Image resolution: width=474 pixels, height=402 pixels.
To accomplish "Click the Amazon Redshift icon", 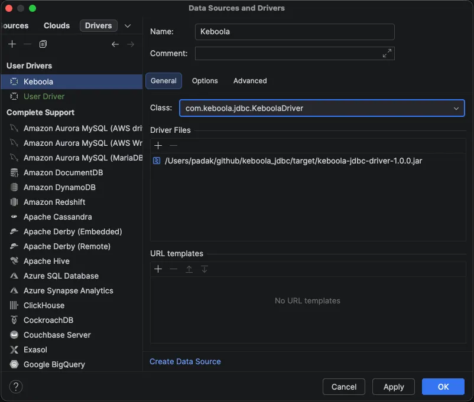I will [14, 202].
